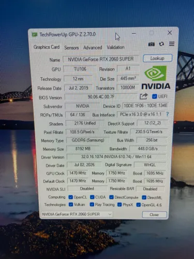Click the Revision field A1
194x259 pixels.
pyautogui.click(x=128, y=68)
